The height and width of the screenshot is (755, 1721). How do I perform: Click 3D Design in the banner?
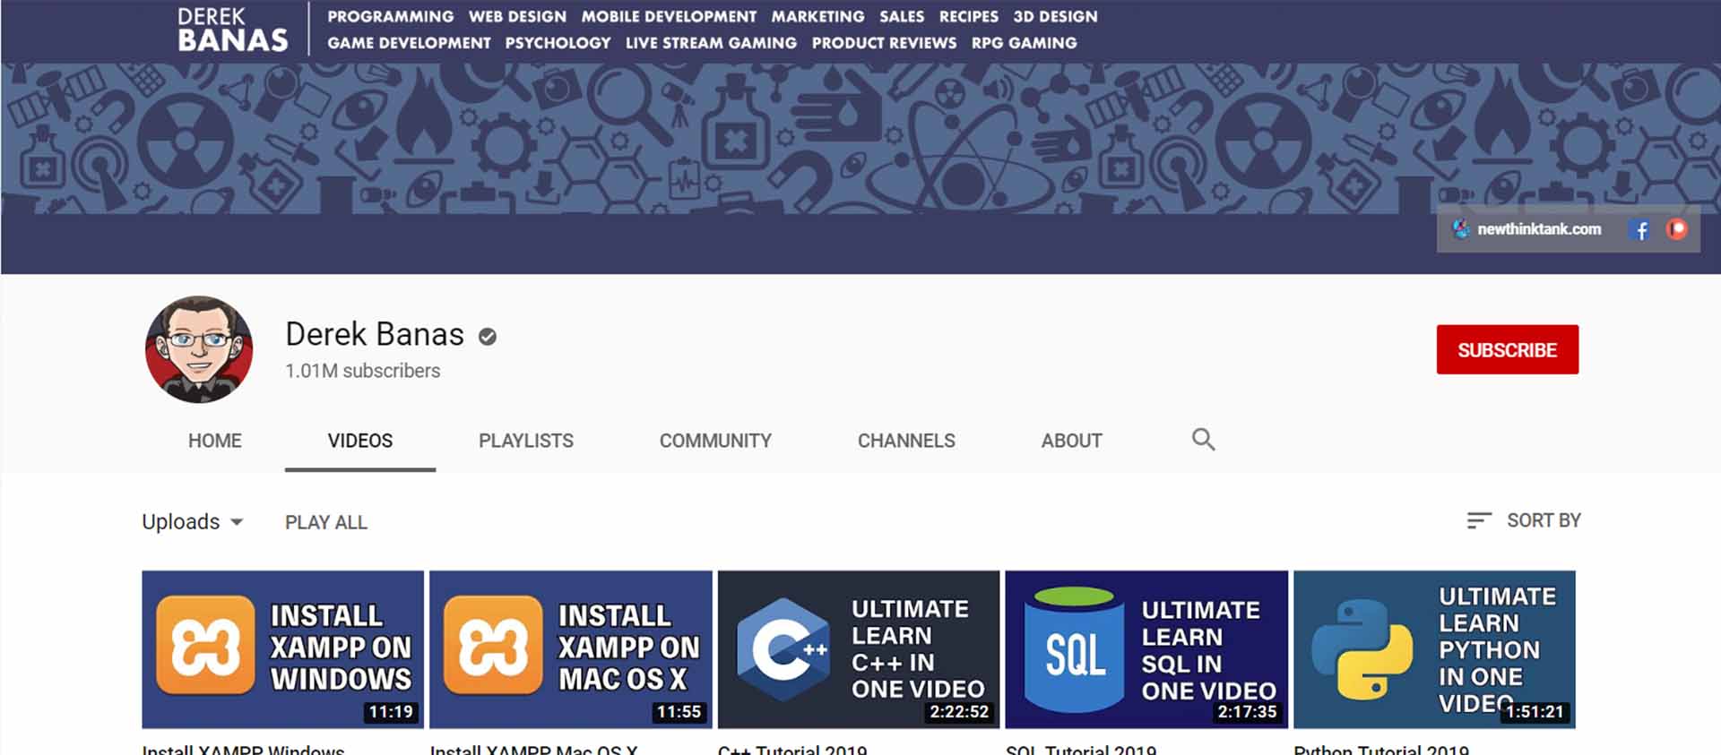click(1055, 16)
